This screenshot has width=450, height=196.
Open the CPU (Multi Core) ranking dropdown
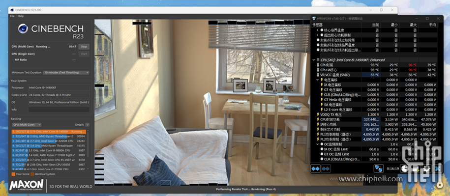point(27,125)
